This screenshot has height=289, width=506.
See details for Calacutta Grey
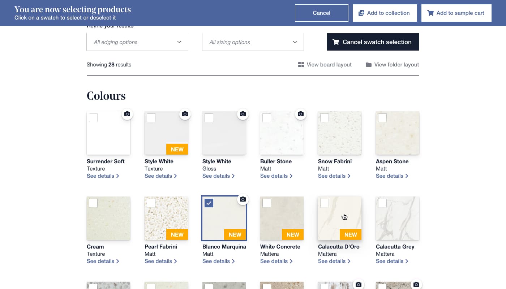pos(392,261)
